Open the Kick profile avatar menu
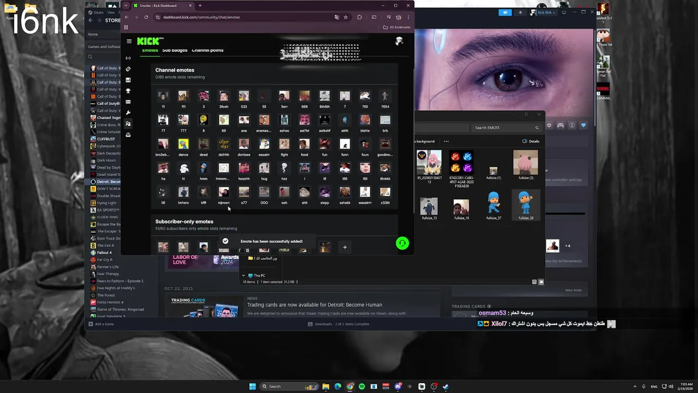 point(399,41)
